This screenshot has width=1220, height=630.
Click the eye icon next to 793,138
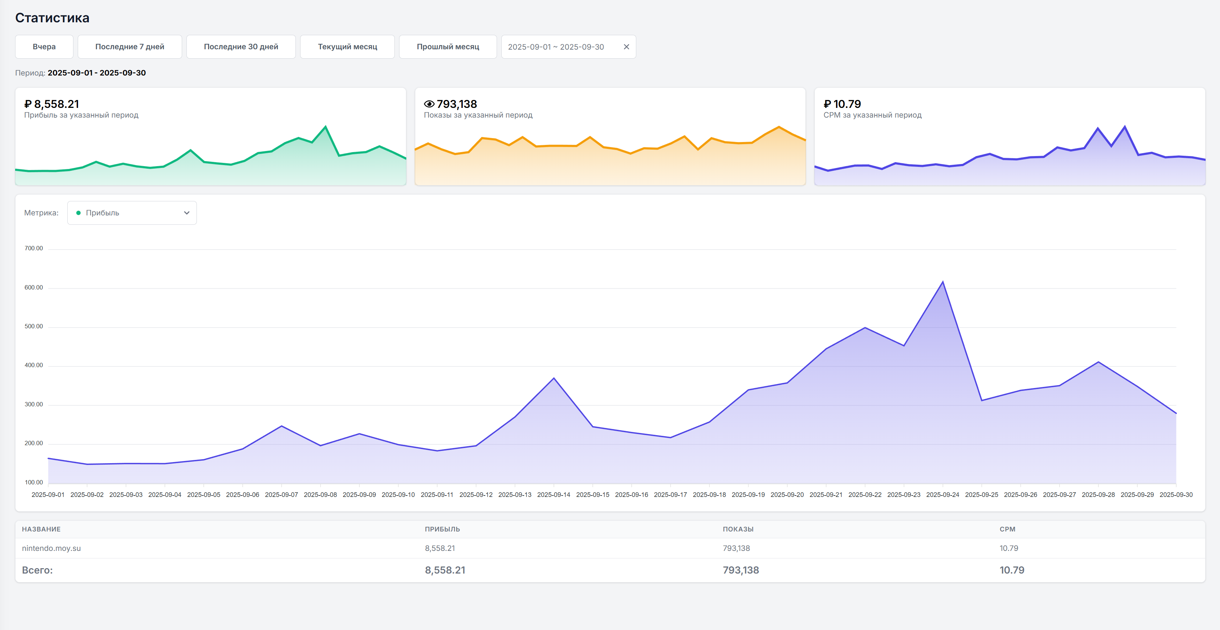tap(429, 104)
